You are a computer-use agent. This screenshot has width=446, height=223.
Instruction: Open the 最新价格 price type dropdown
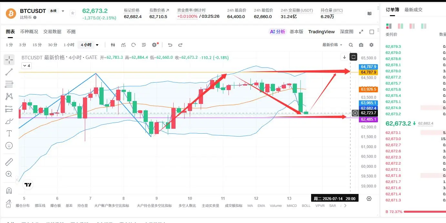pos(332,45)
